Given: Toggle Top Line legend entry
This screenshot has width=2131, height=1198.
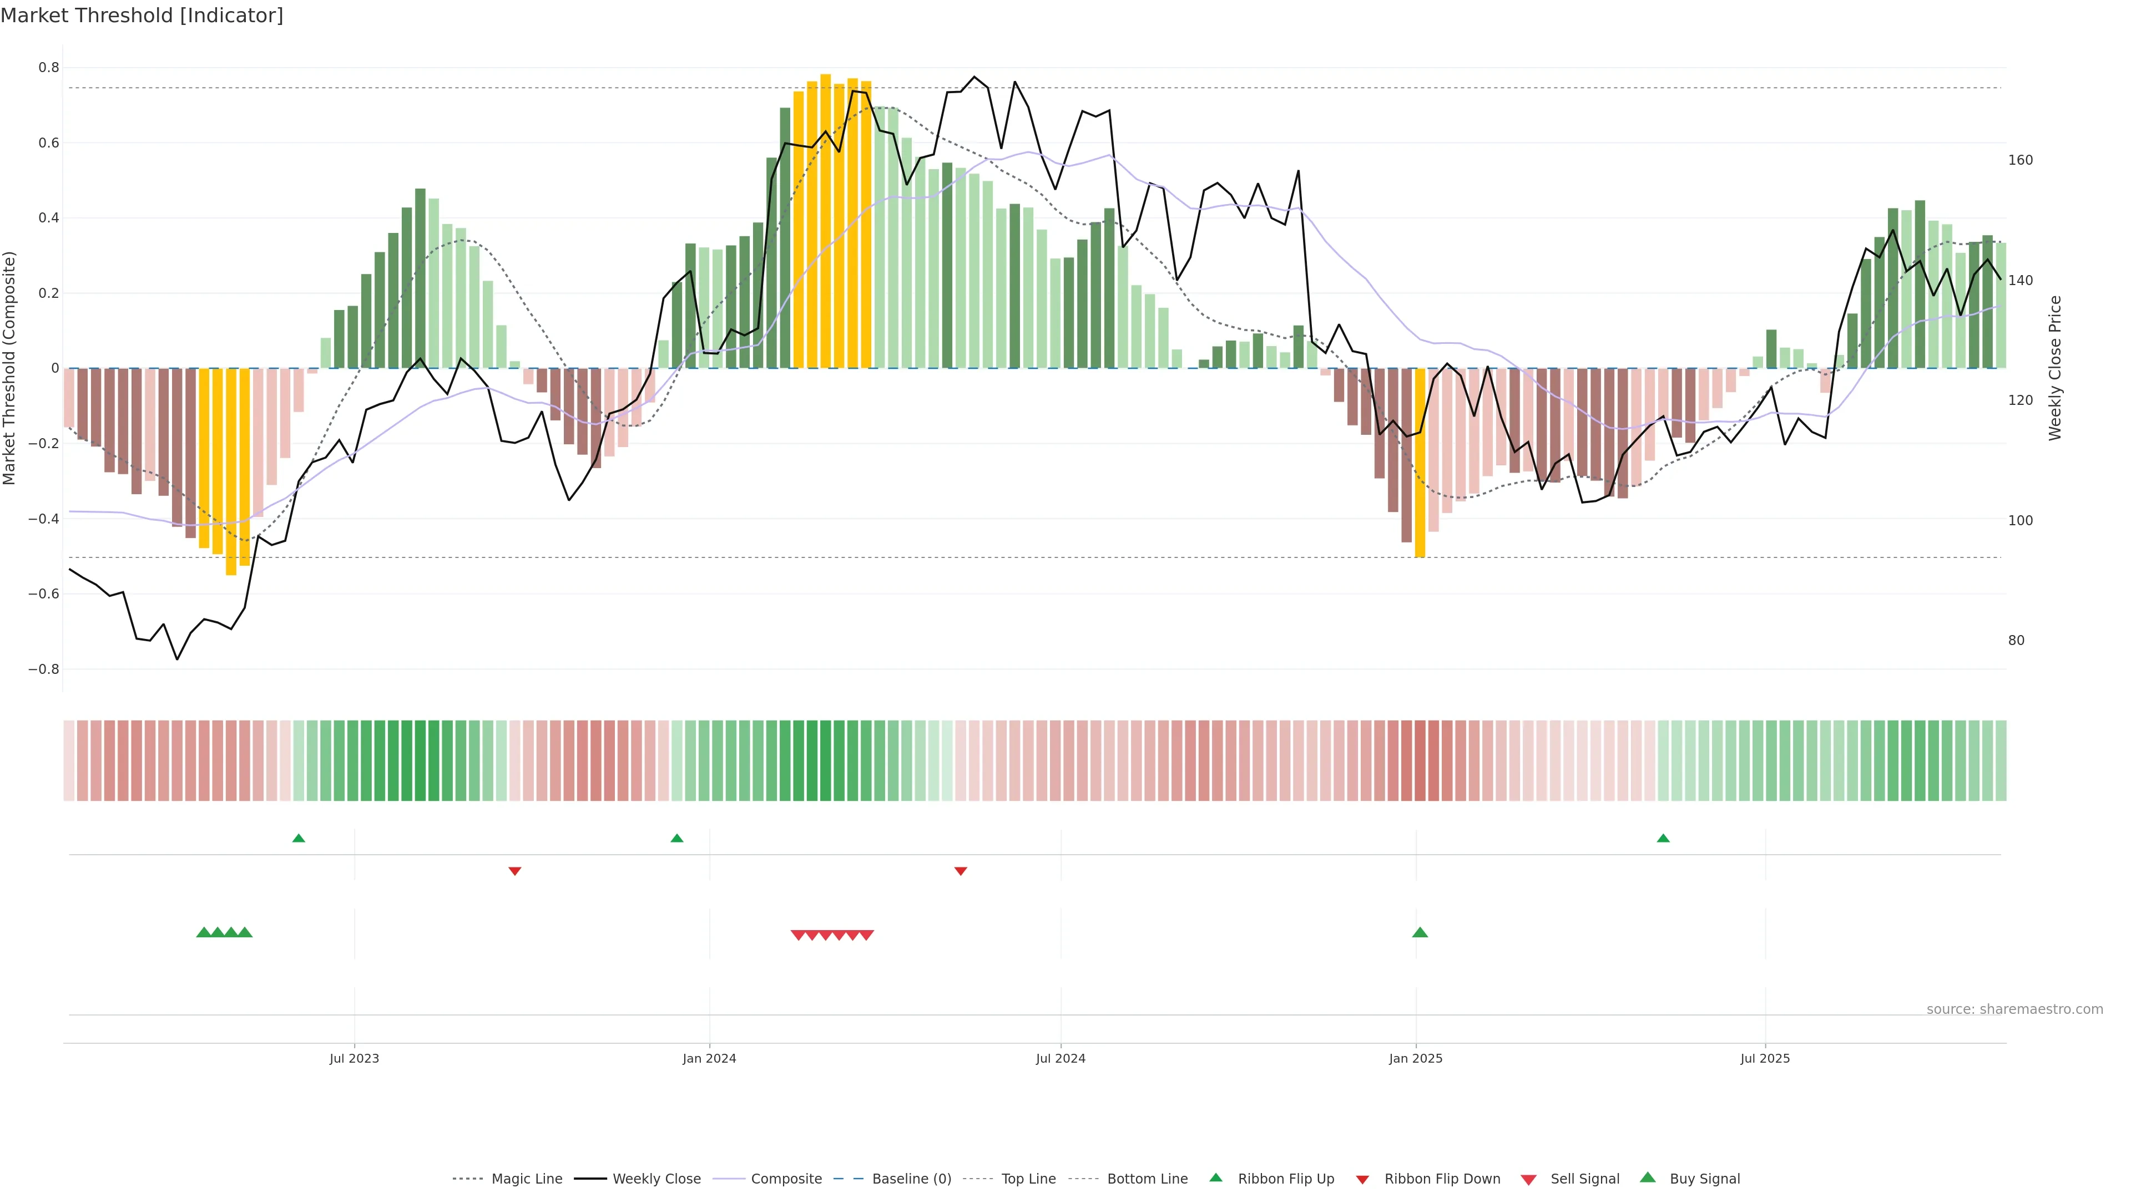Looking at the screenshot, I should pyautogui.click(x=1028, y=1179).
